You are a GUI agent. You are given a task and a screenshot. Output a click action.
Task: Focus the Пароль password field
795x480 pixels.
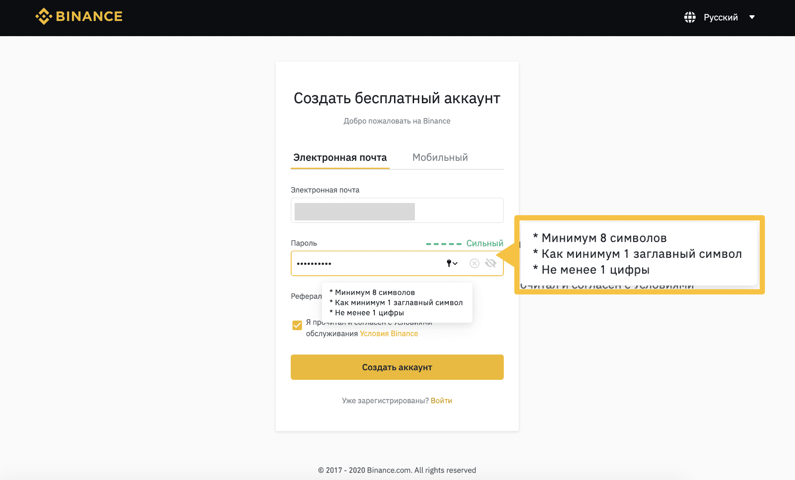(397, 263)
